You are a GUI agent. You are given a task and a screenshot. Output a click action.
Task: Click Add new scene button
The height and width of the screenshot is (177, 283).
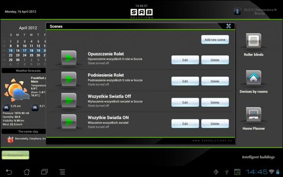click(215, 40)
